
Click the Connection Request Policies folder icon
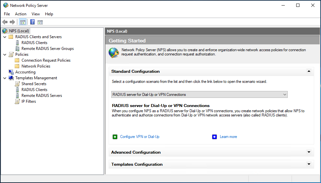[17, 60]
